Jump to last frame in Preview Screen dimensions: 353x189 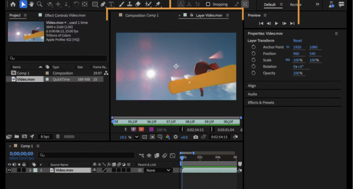pyautogui.click(x=292, y=23)
